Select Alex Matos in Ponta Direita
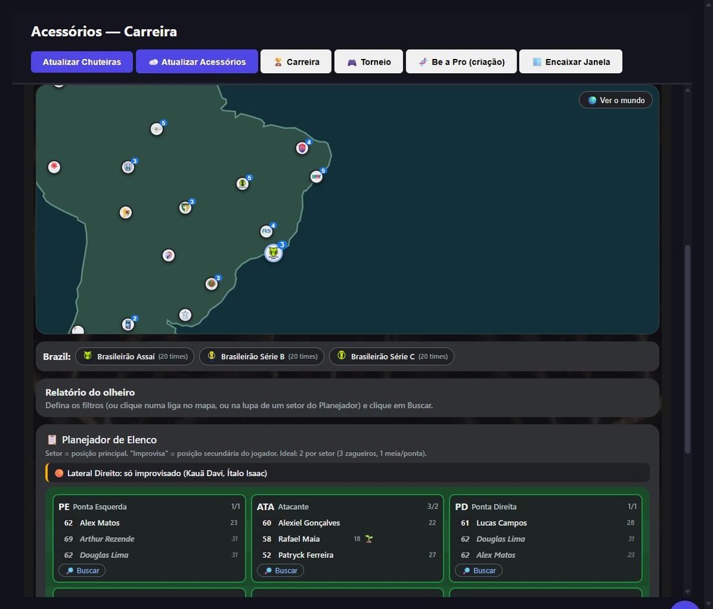The width and height of the screenshot is (713, 609). (545, 555)
